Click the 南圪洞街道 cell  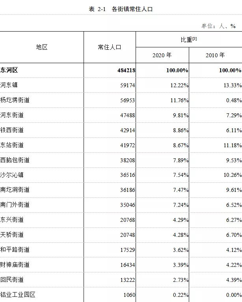15,190
